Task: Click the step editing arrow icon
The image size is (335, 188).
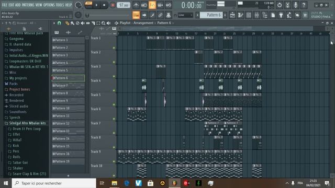Action: pyautogui.click(x=144, y=15)
